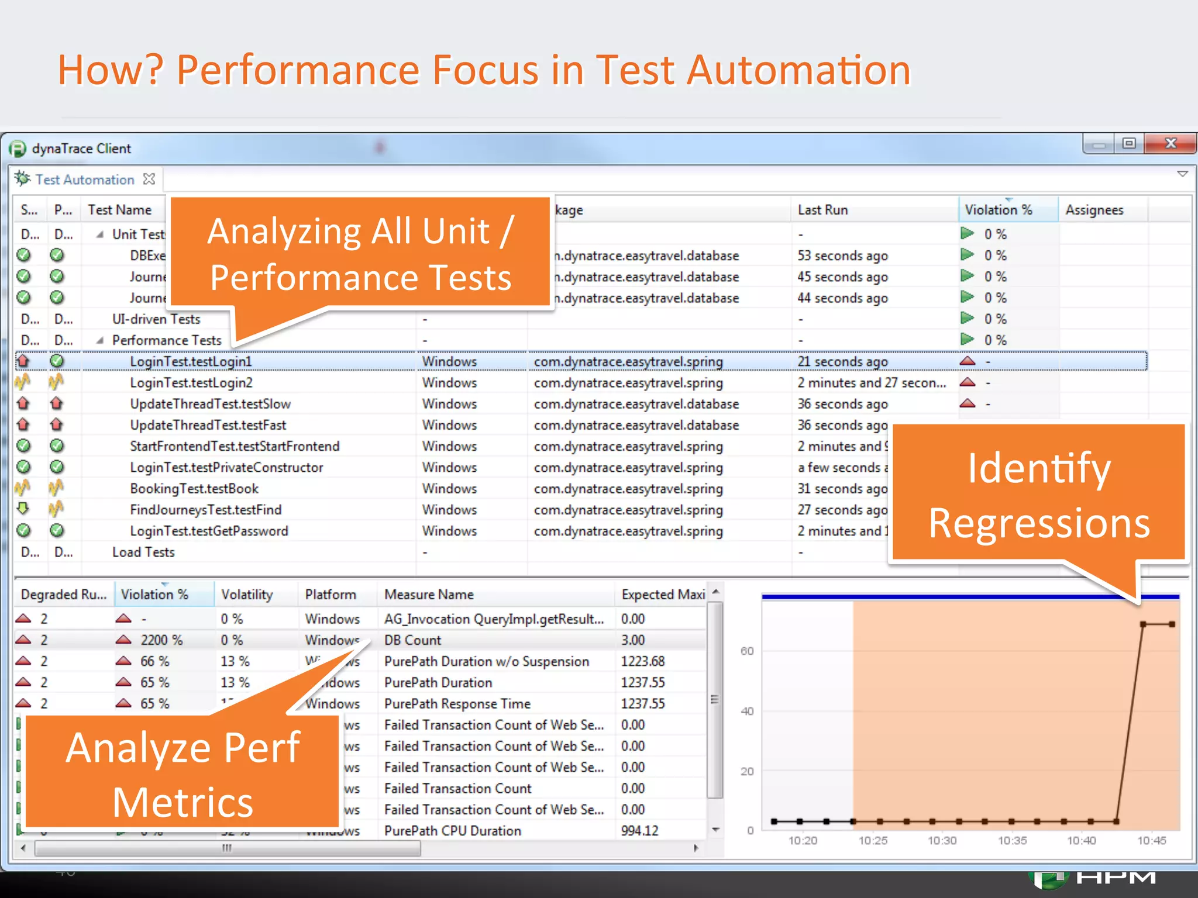Click the volatile status icon of BookingTest.testBook
This screenshot has width=1198, height=898.
pyautogui.click(x=23, y=488)
